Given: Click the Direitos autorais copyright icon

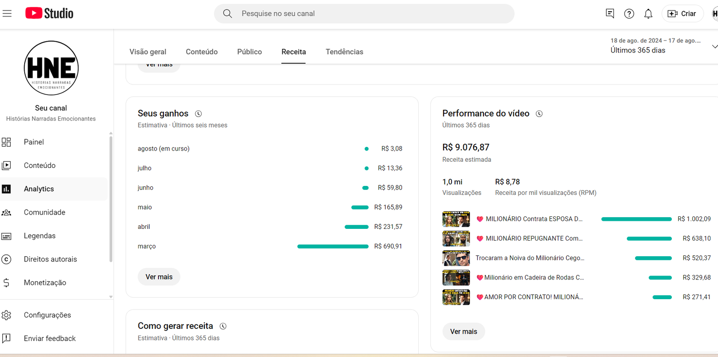Looking at the screenshot, I should pos(6,259).
